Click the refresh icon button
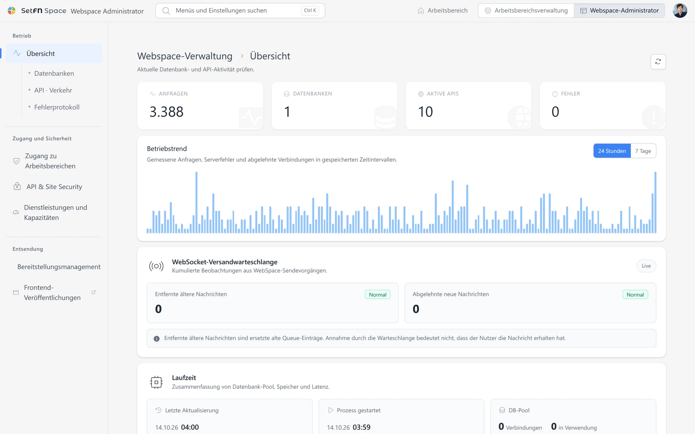This screenshot has height=434, width=695. point(658,61)
